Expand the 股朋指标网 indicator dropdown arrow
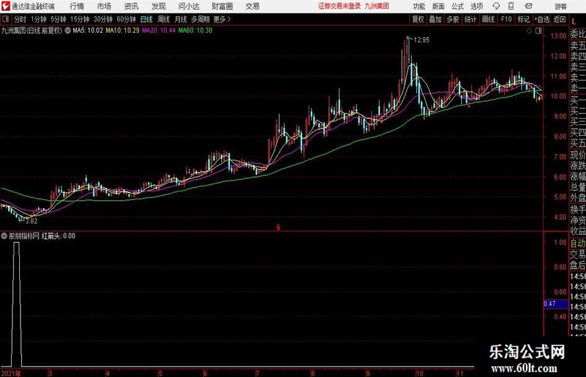Viewport: 586px width, 377px height. point(4,236)
